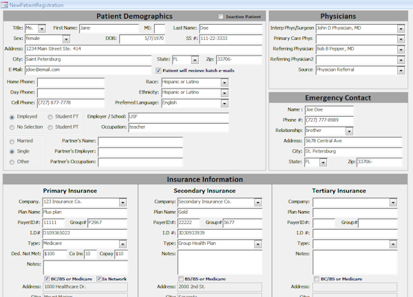
Task: Open the Title dropdown arrow
Action: coord(42,28)
